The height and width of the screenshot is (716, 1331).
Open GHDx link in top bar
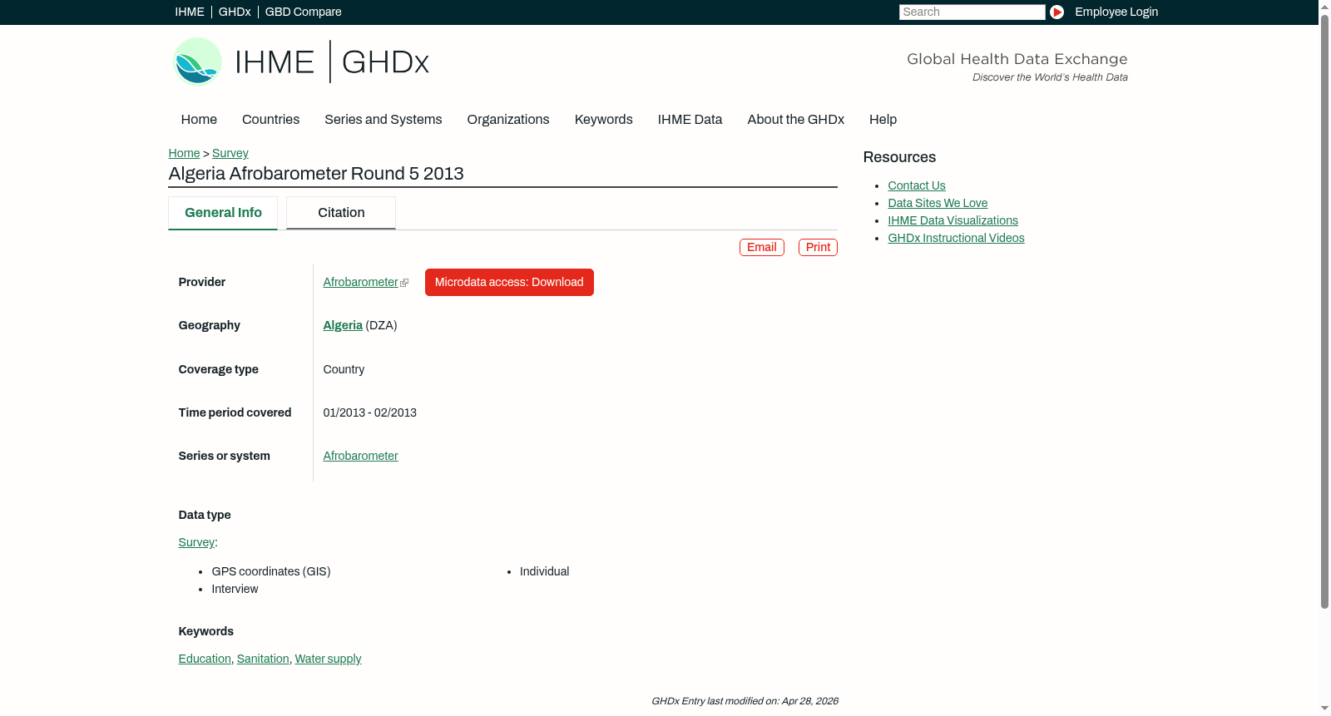(235, 12)
